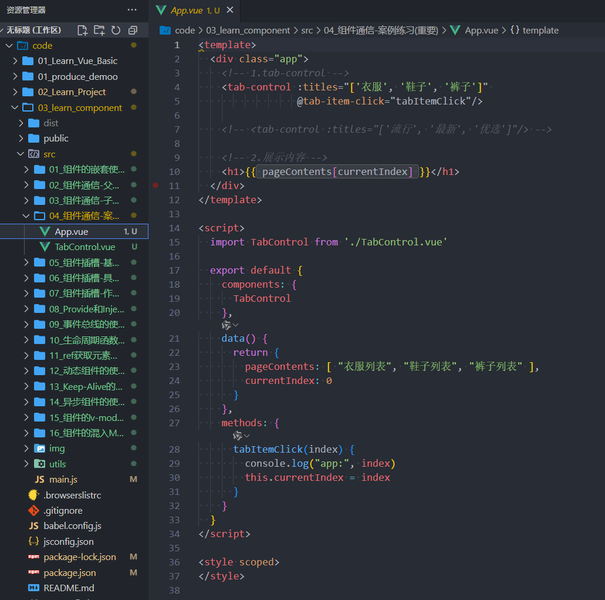Collapse the 04_组件通信-案... folder

[26, 215]
